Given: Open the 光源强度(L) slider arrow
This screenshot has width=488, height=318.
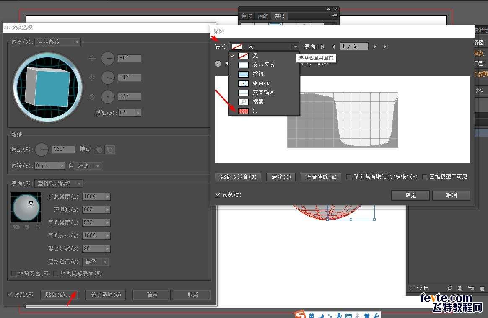Looking at the screenshot, I should (x=107, y=196).
